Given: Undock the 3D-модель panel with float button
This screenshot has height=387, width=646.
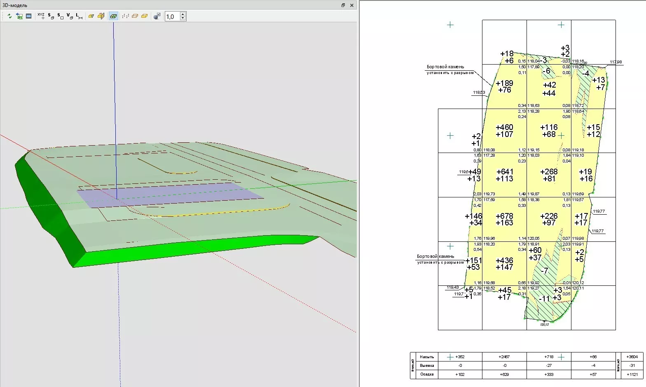Looking at the screenshot, I should click(343, 5).
